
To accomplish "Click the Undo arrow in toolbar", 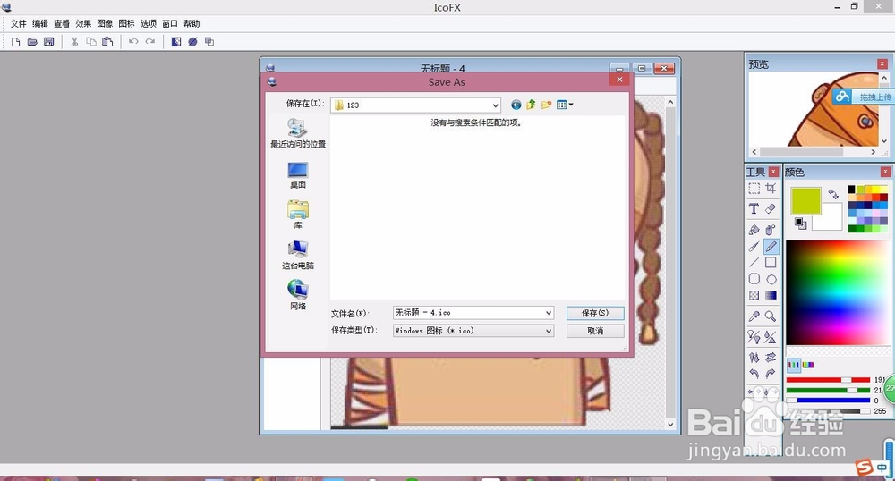I will 133,42.
